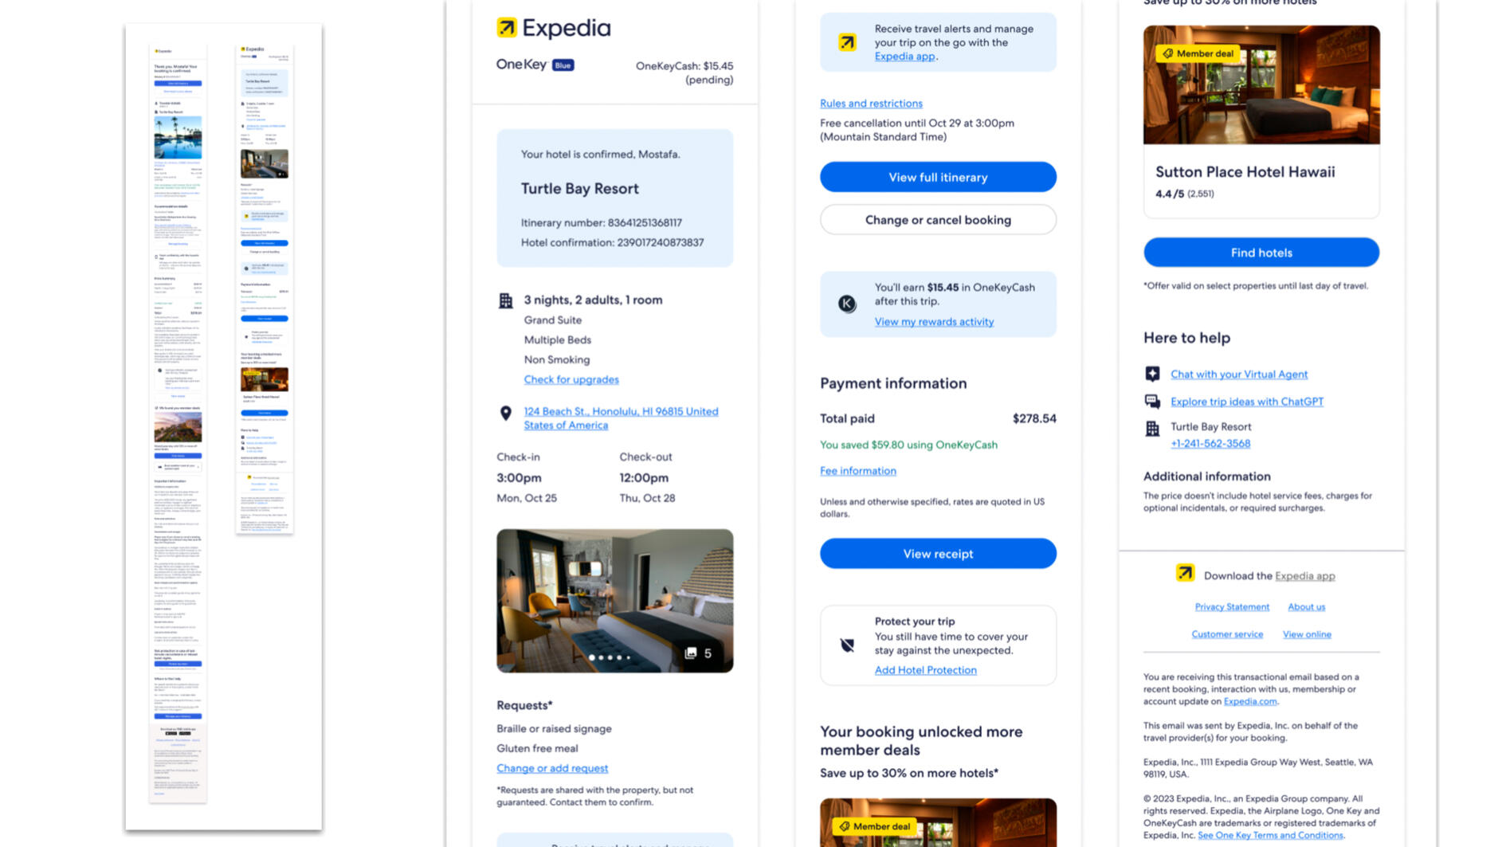Click the Sutton Place Hotel Hawaii title
This screenshot has width=1506, height=847.
pos(1245,172)
